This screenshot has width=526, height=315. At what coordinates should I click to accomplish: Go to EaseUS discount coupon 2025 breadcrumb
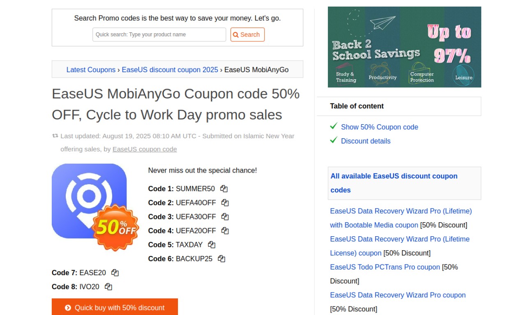pos(170,70)
